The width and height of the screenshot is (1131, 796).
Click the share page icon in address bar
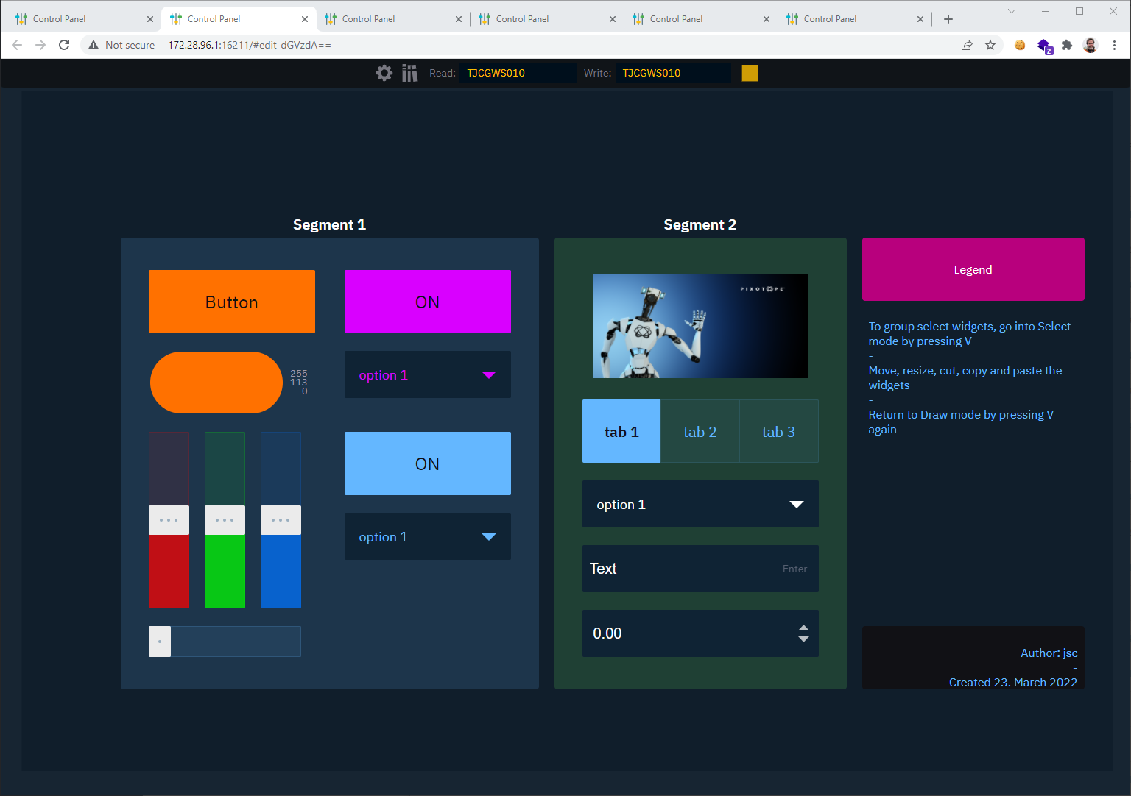tap(966, 45)
